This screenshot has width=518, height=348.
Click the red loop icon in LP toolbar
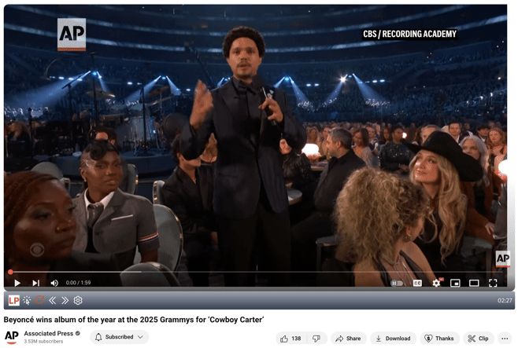[39, 300]
